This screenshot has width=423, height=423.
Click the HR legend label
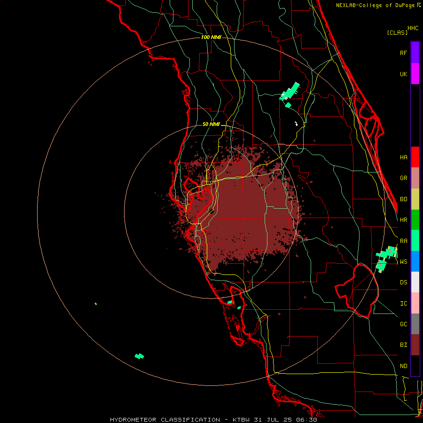[404, 220]
